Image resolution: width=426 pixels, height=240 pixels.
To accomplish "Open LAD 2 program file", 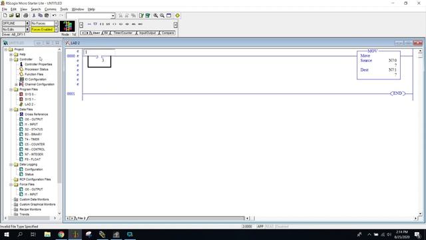I will (x=29, y=104).
